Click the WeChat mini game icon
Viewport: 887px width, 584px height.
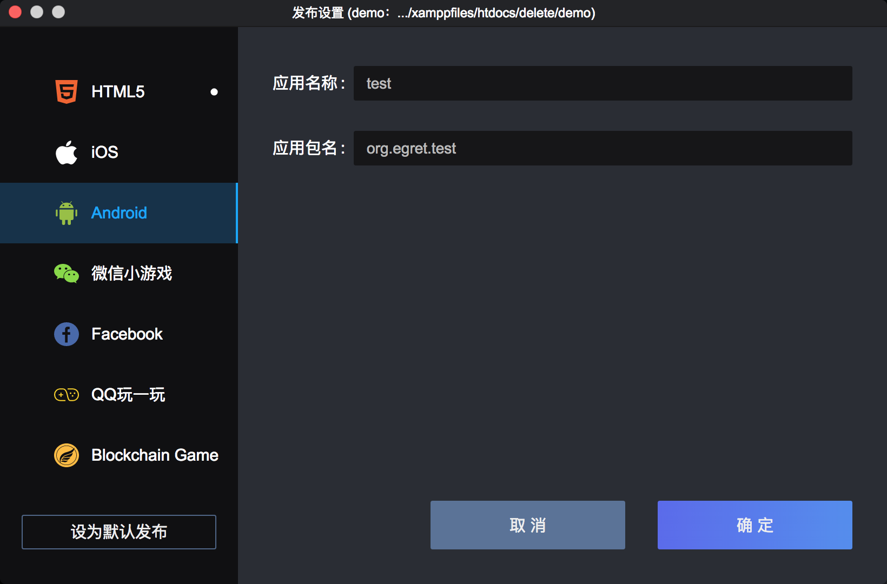click(67, 274)
